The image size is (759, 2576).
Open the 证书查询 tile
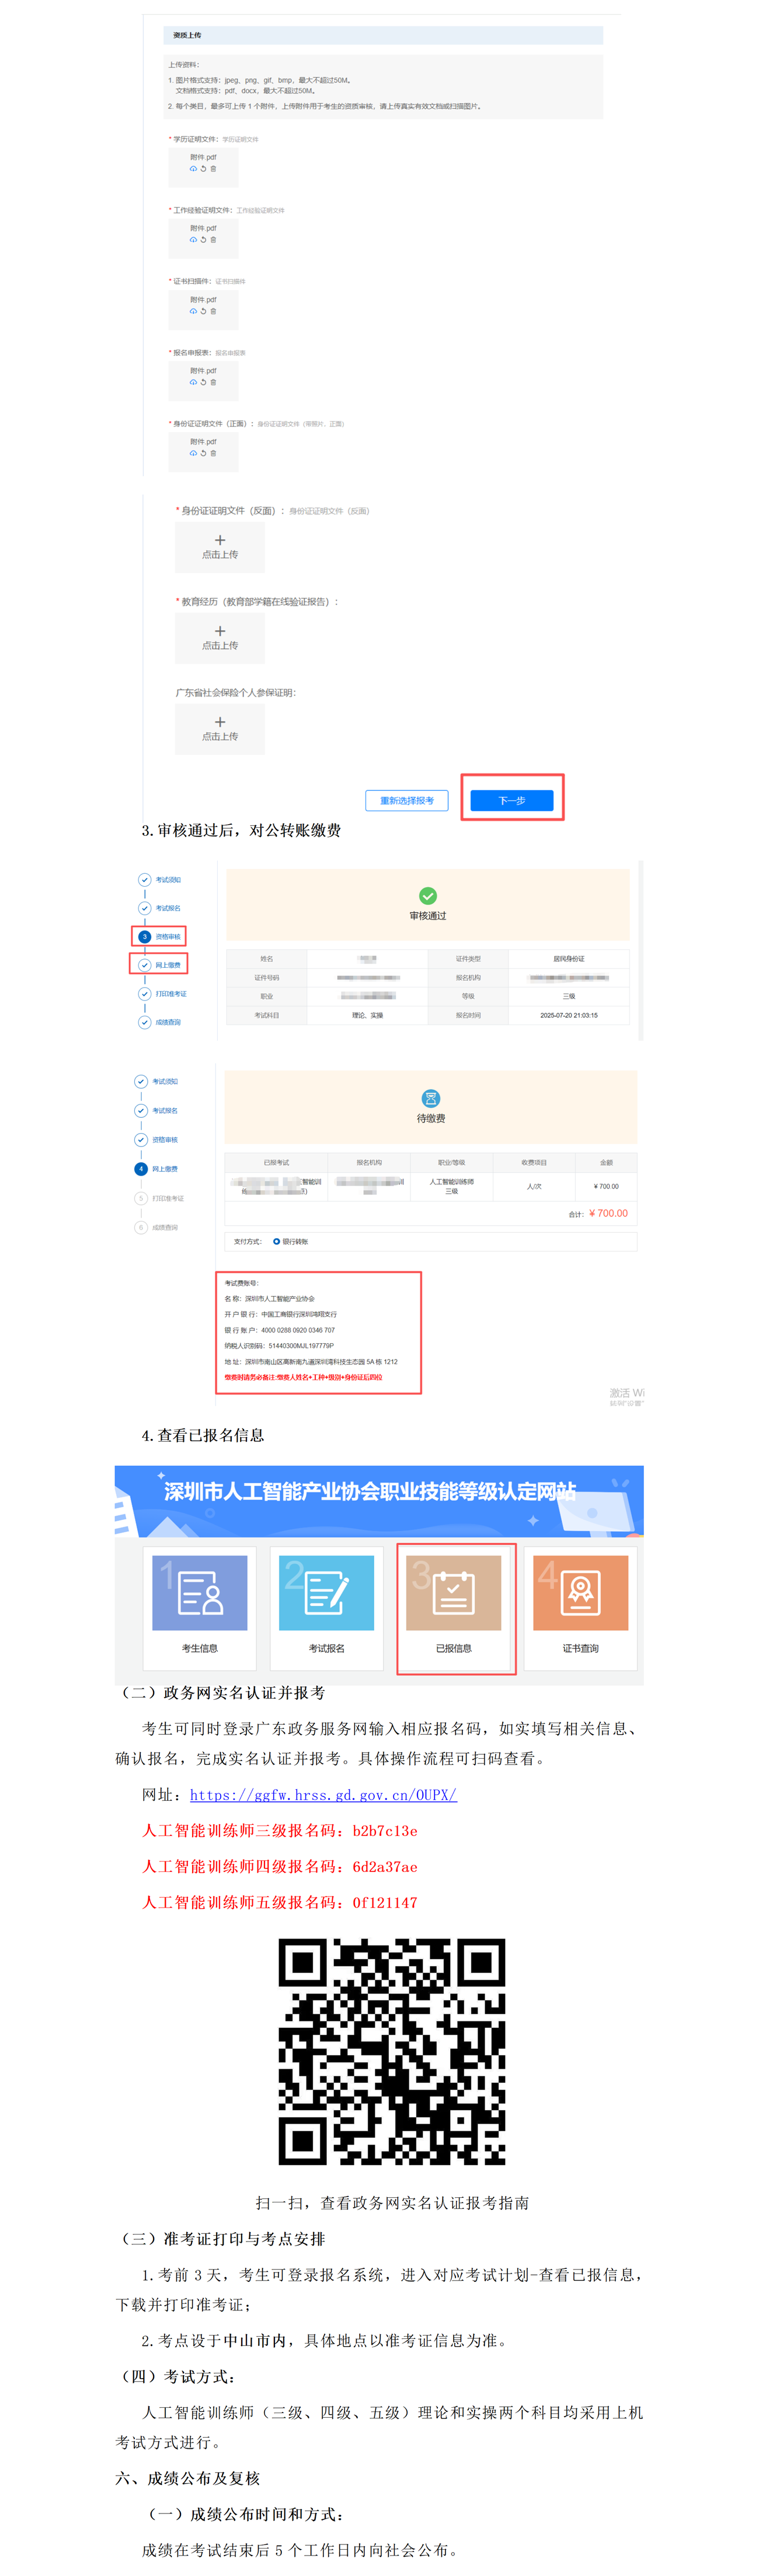click(x=581, y=1608)
